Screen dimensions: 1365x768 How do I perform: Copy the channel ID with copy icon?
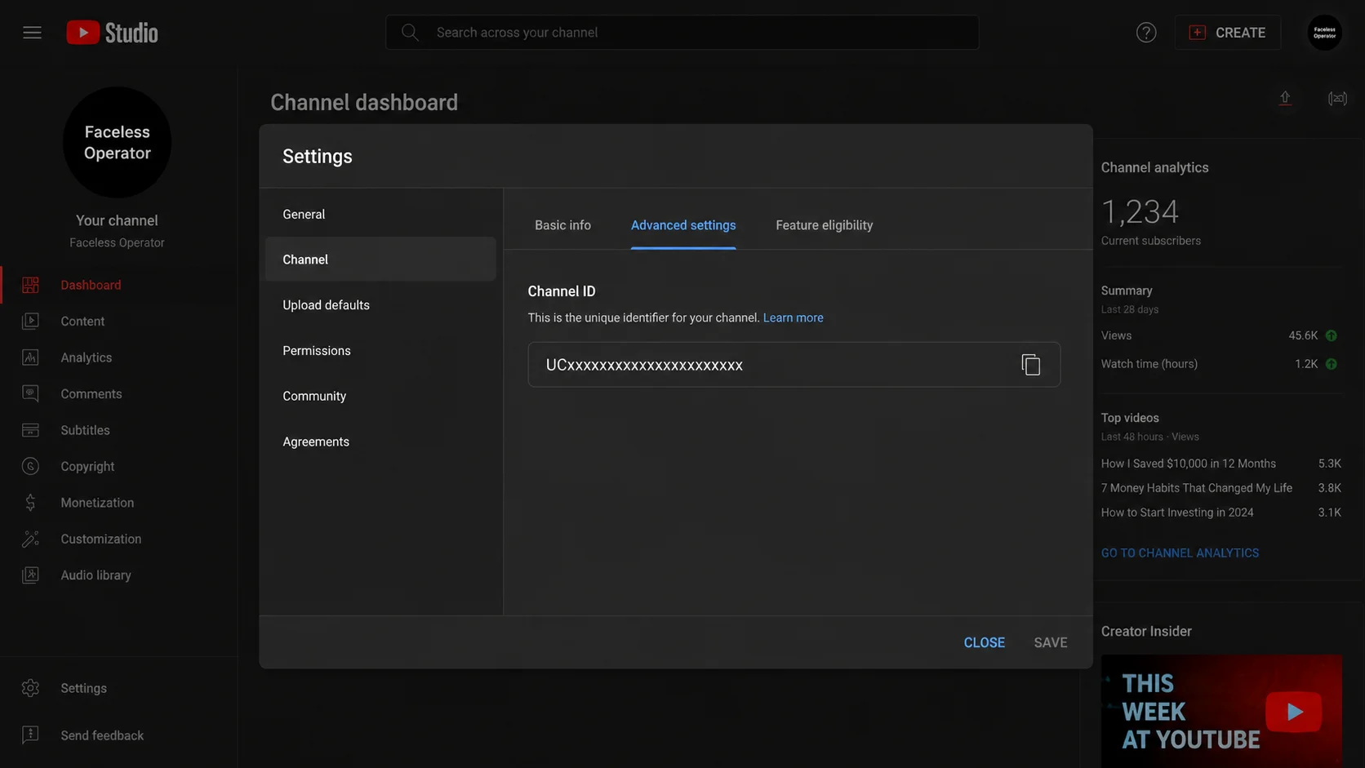1030,365
